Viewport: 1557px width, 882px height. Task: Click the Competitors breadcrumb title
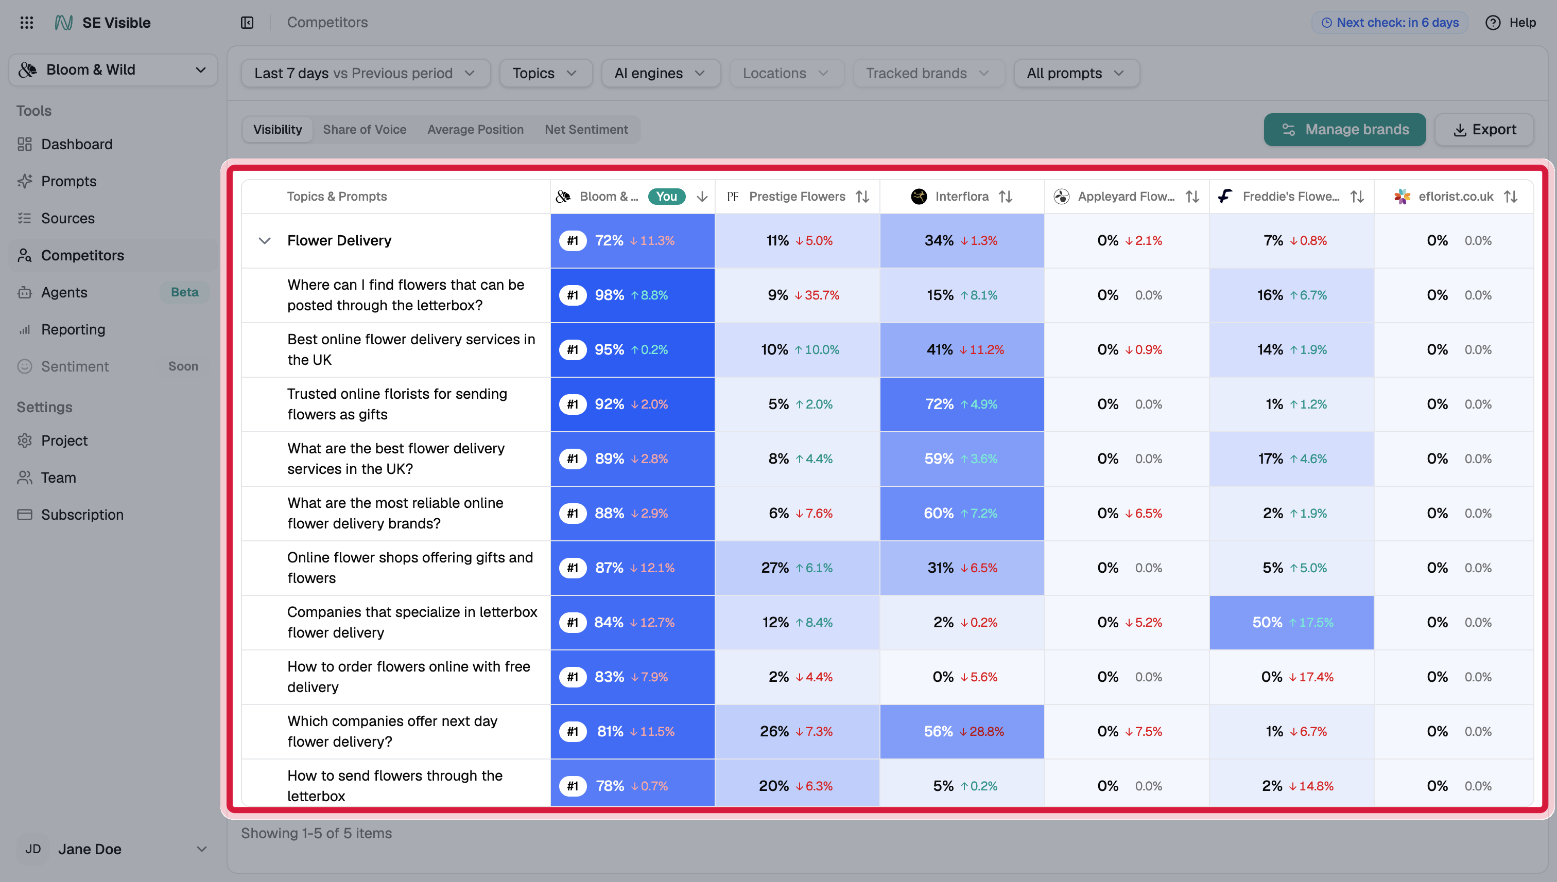pos(327,23)
